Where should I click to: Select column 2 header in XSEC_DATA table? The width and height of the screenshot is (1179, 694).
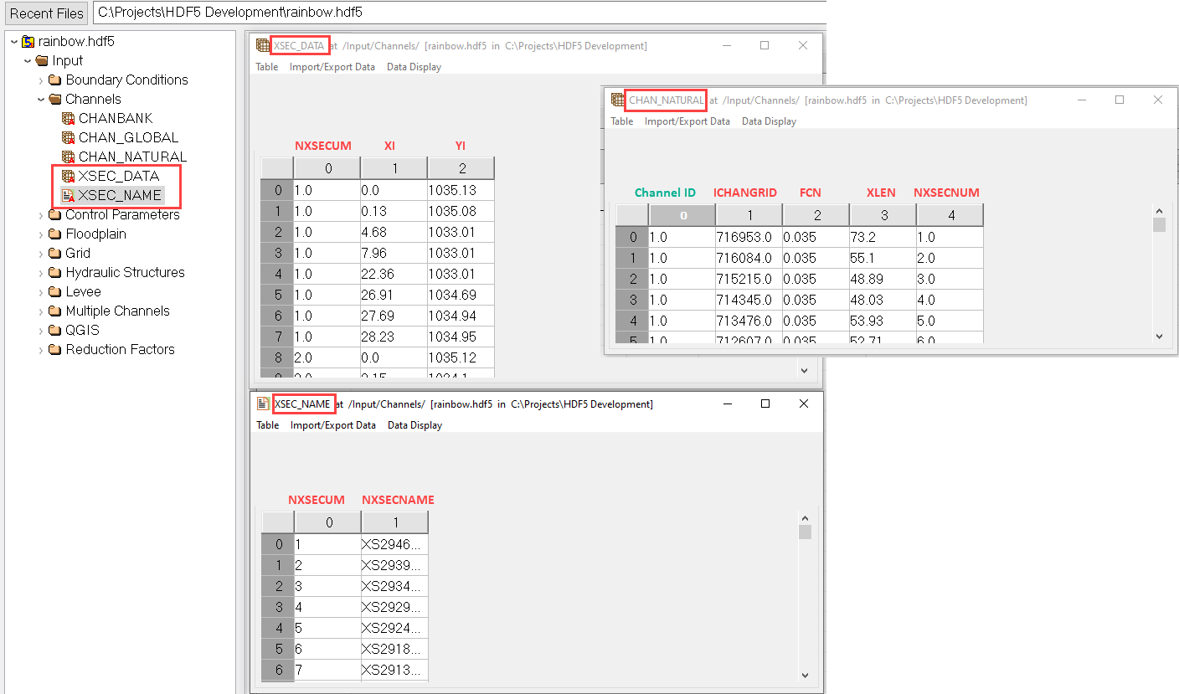click(x=461, y=169)
